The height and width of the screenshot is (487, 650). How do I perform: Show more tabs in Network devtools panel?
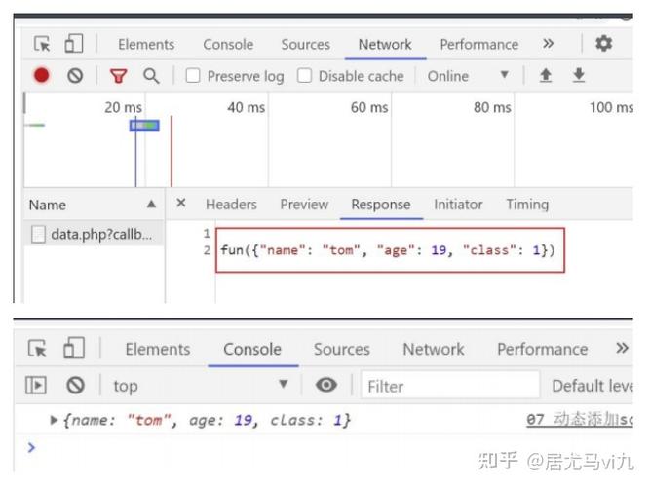pos(548,44)
